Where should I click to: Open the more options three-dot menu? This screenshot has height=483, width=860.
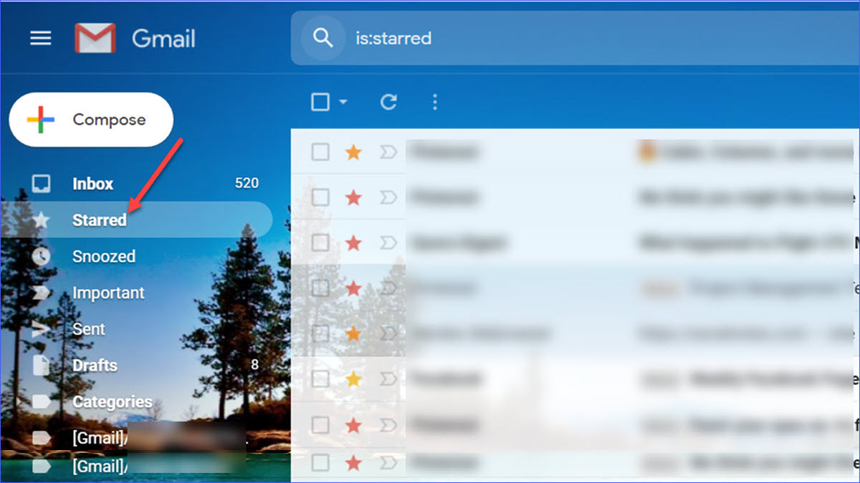click(434, 102)
